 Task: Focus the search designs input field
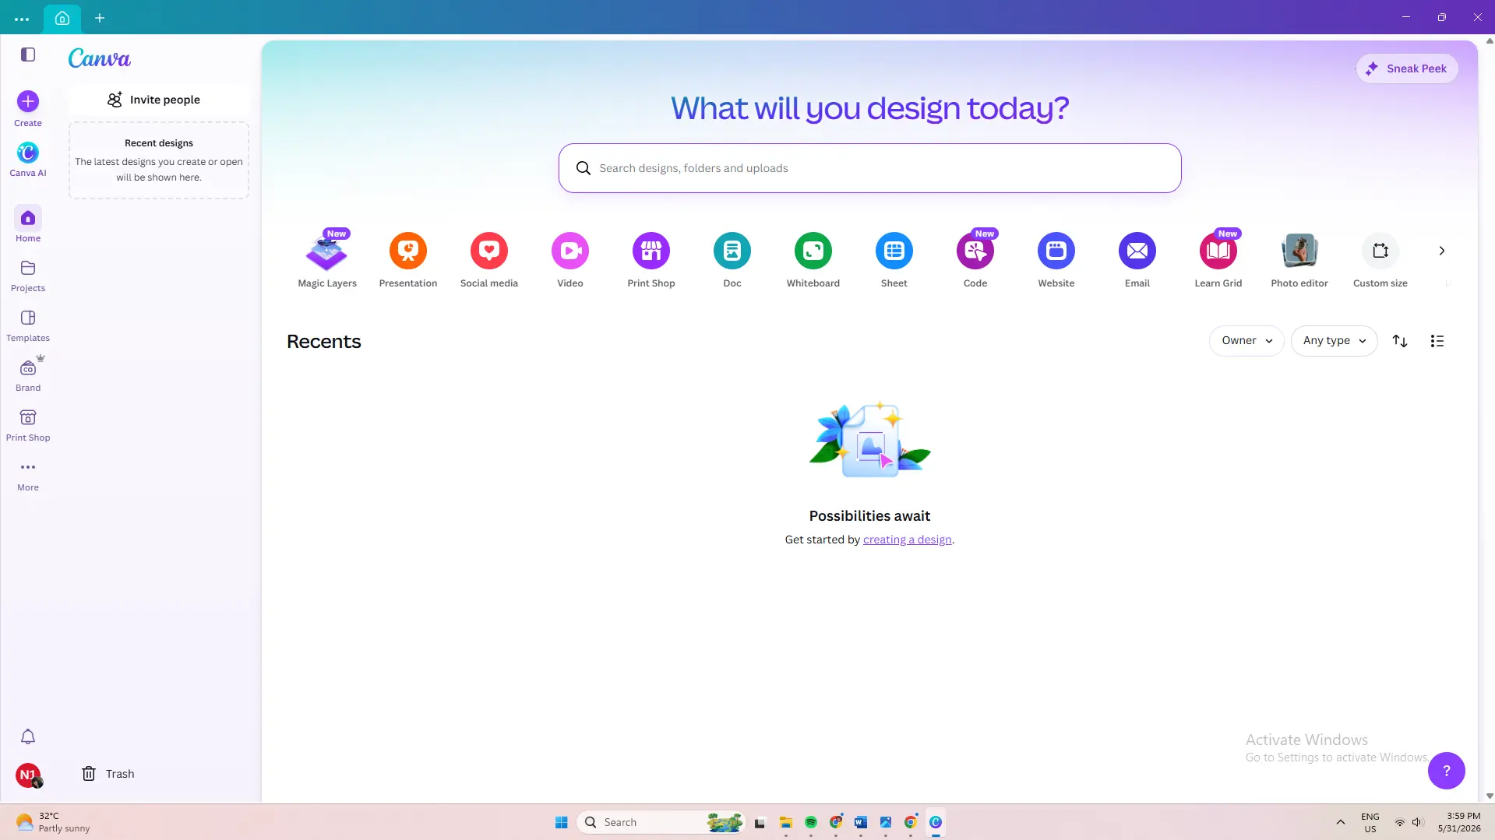click(x=869, y=168)
